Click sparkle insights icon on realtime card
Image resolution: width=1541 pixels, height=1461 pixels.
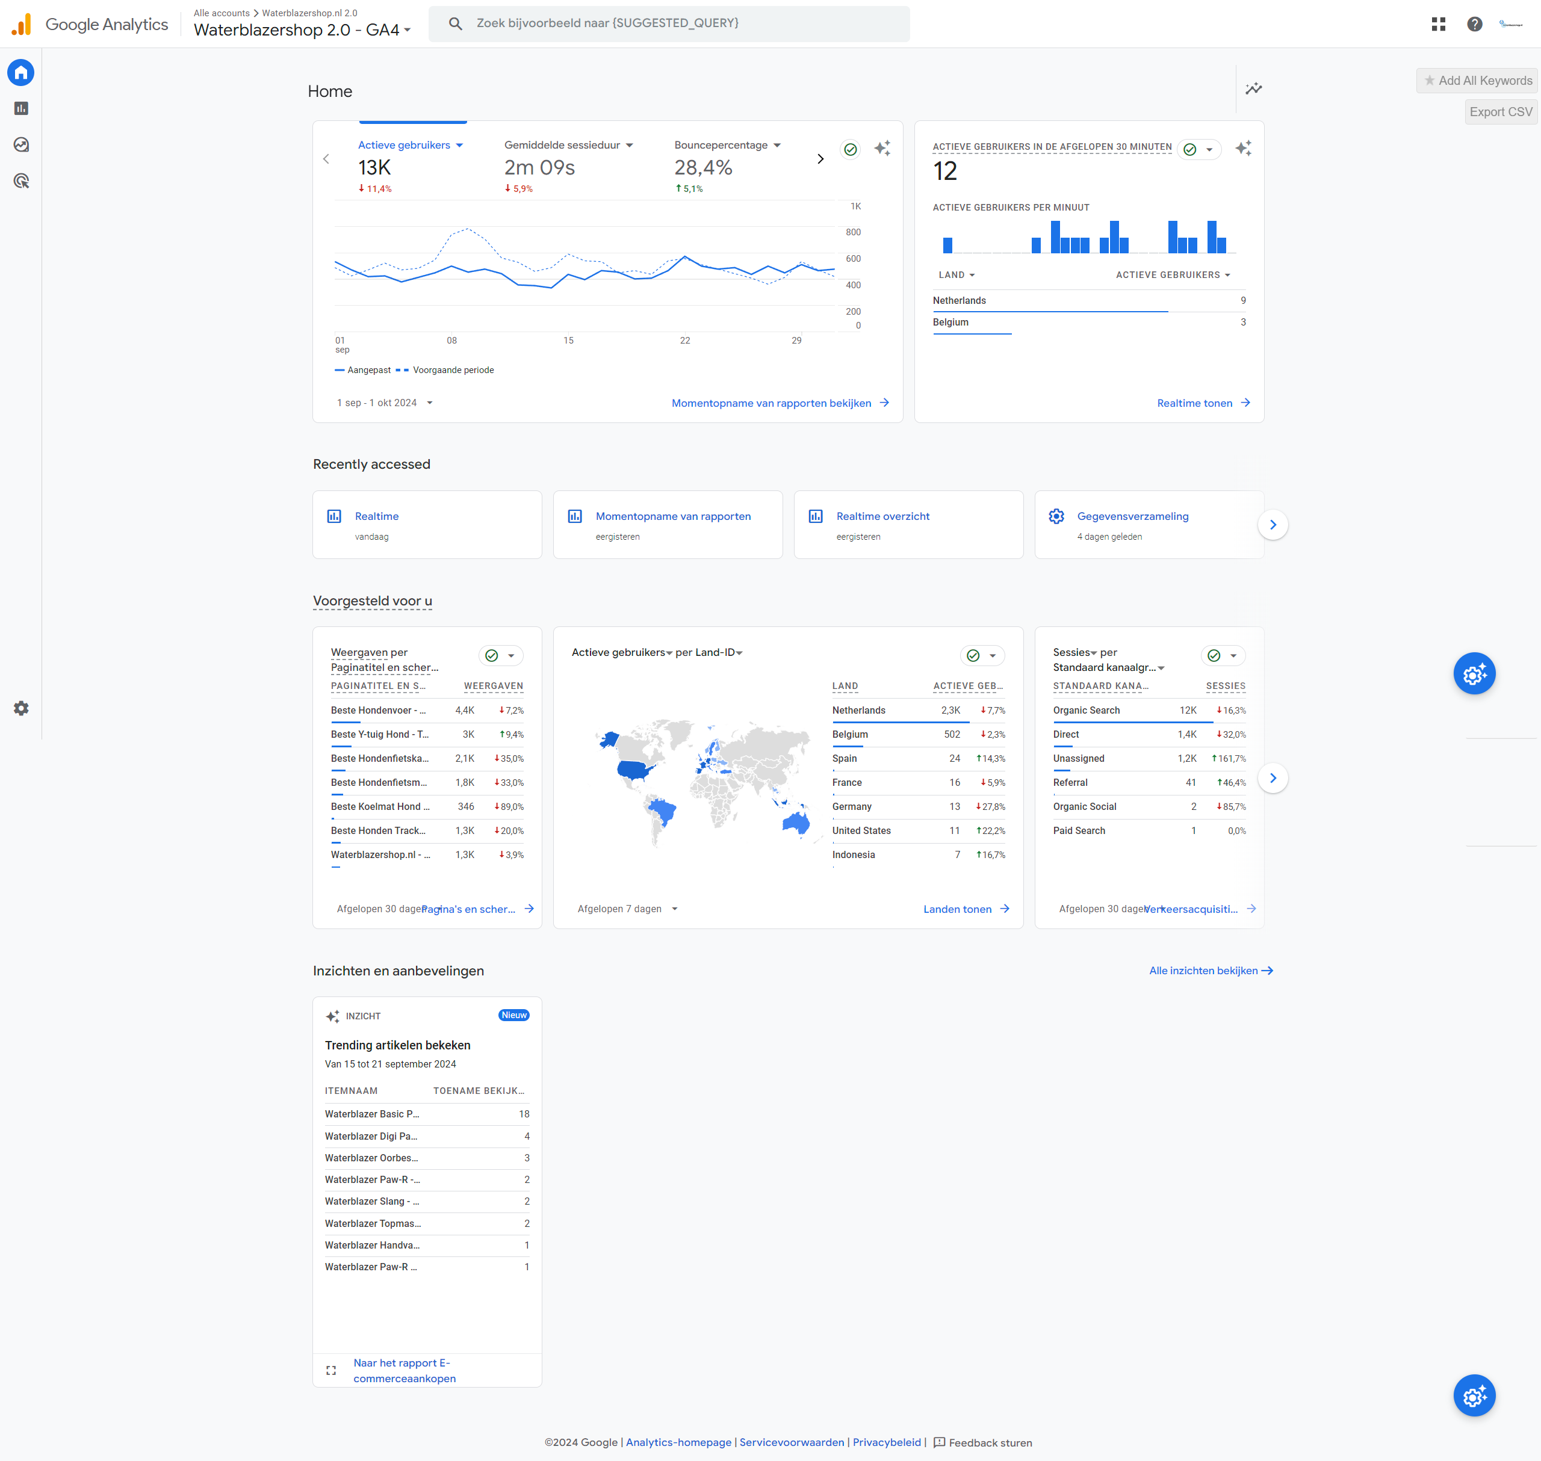(1244, 148)
